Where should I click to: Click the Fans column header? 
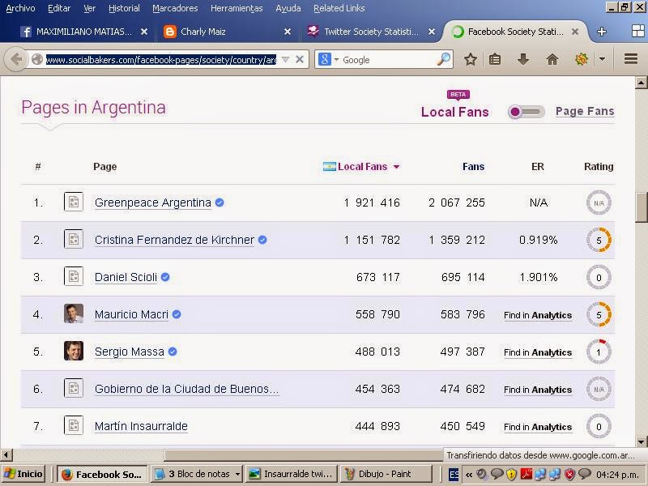tap(473, 167)
